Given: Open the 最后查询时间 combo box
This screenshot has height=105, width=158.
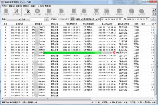Looking at the screenshot, I should coord(90,19).
